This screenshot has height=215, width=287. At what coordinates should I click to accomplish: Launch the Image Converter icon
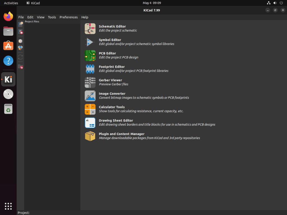(x=90, y=96)
